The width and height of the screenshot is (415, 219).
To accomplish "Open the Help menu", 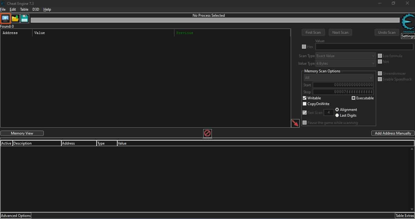I will 47,9.
